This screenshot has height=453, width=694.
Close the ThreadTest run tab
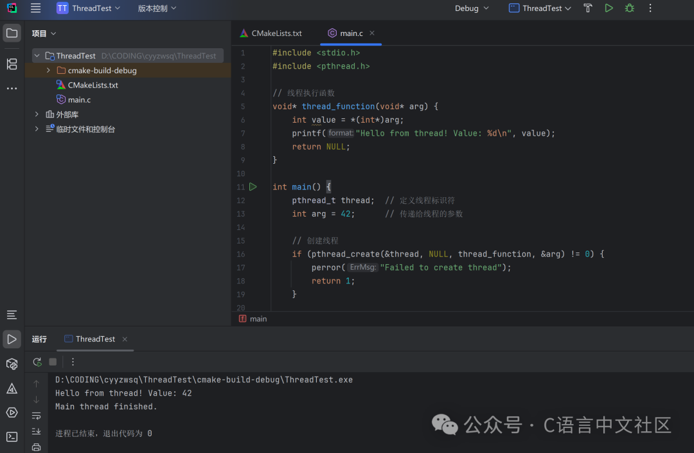tap(125, 339)
